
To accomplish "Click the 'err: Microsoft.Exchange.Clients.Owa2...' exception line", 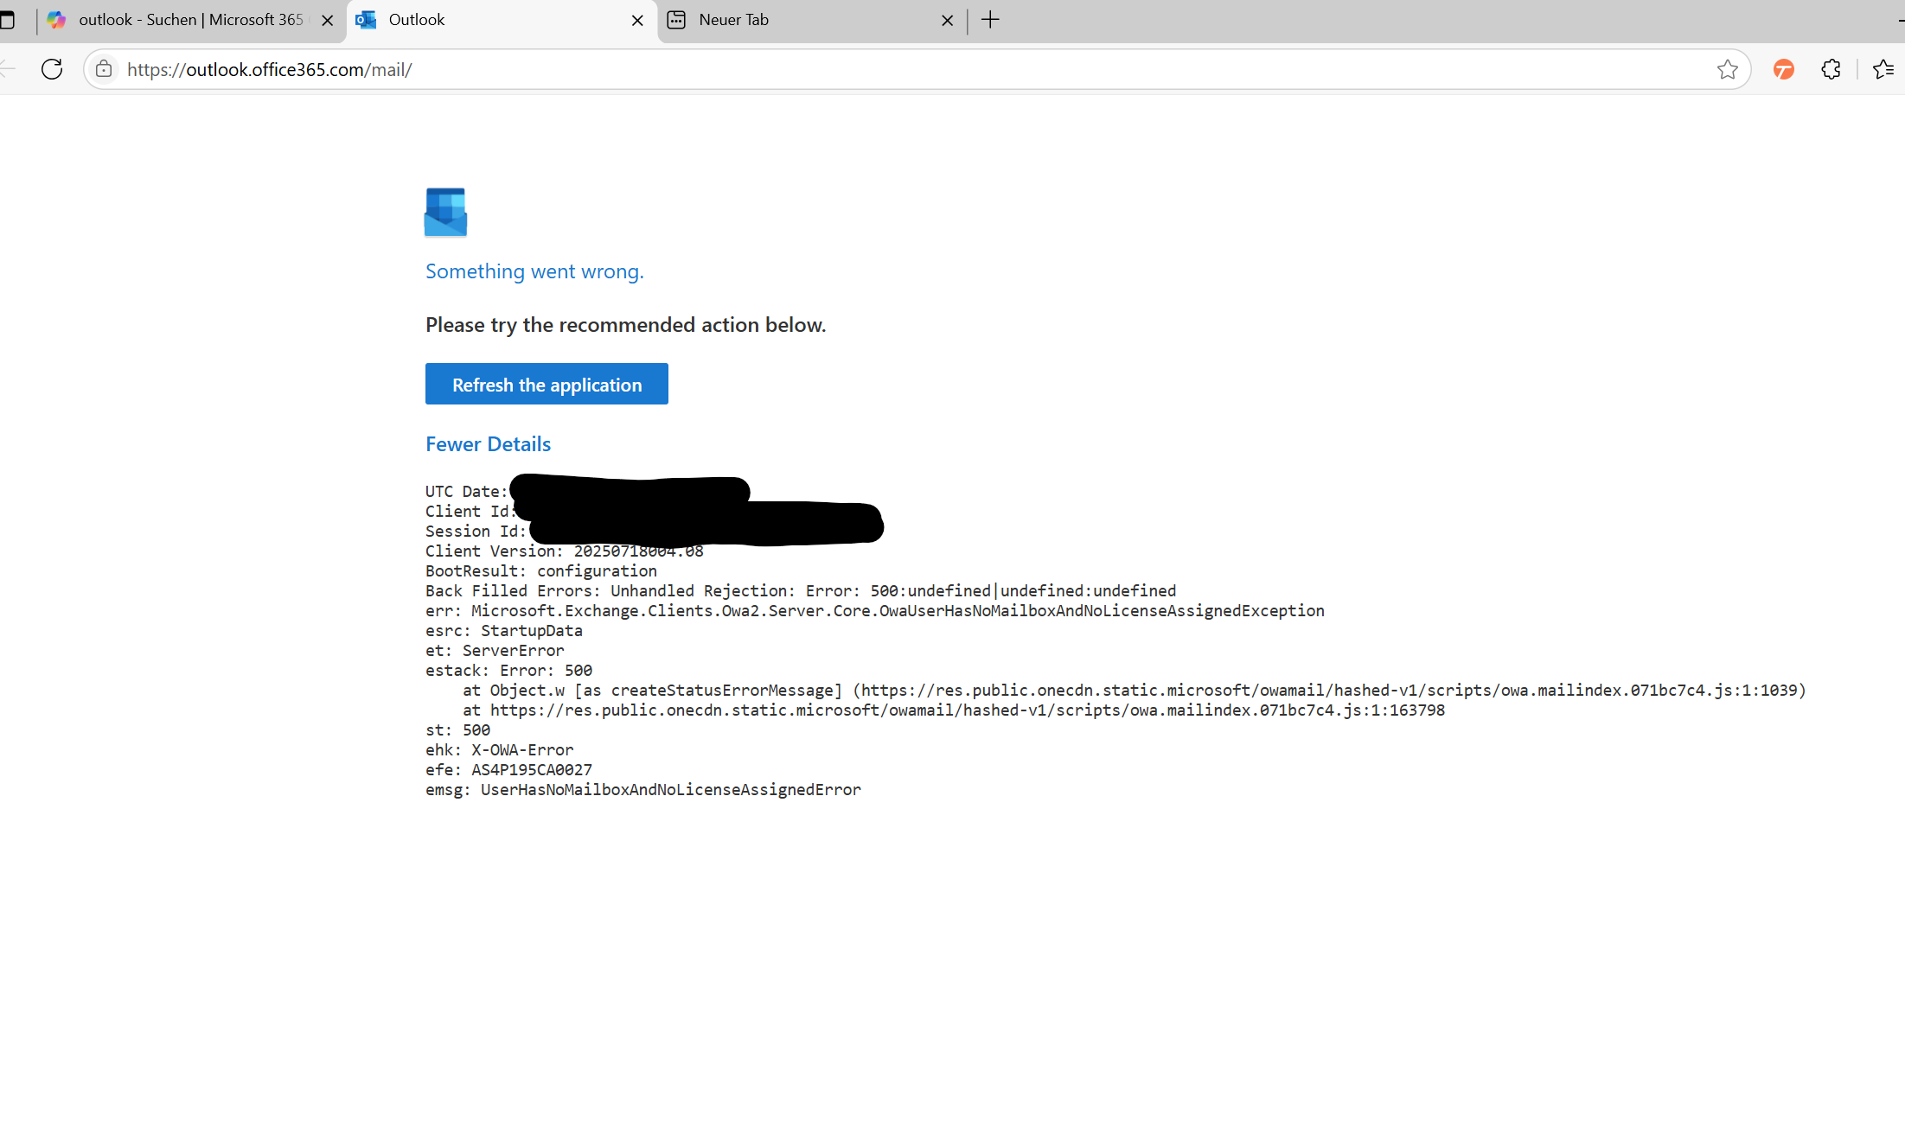I will 874,611.
